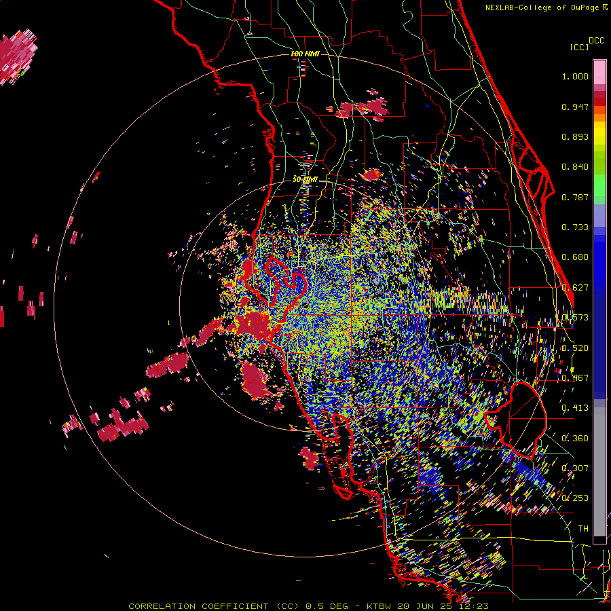This screenshot has width=611, height=611.
Task: Click the 0.680 scale value
Action: 575,257
